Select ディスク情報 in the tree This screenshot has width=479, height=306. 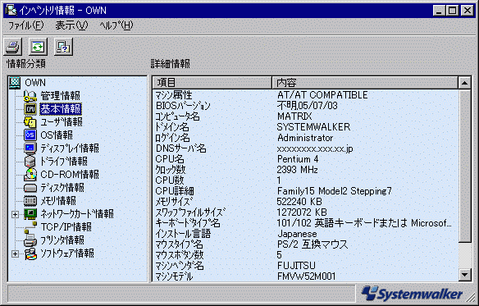pyautogui.click(x=62, y=188)
